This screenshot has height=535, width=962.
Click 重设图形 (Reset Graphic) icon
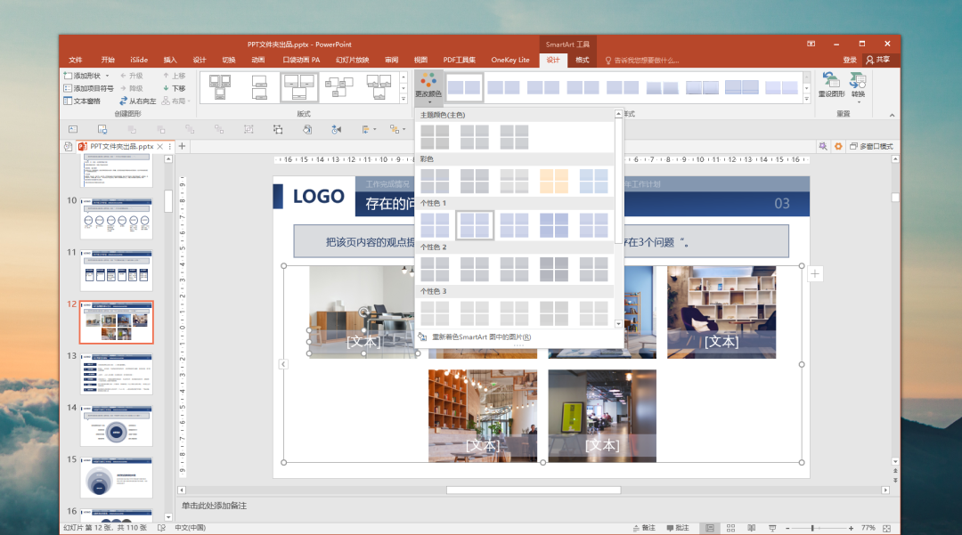click(831, 85)
